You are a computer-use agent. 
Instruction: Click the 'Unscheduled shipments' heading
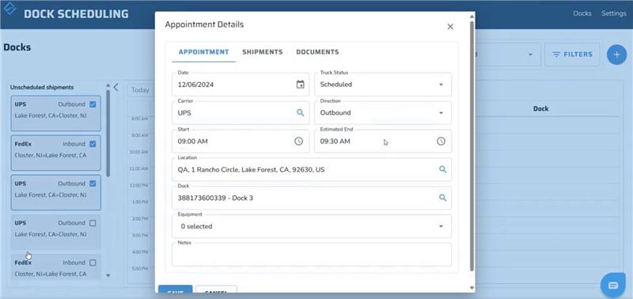coord(42,87)
